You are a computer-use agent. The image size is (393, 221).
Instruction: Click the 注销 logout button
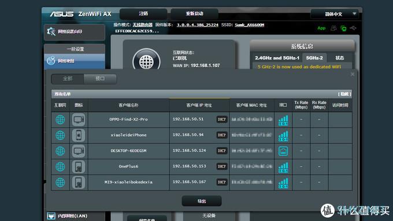143,14
